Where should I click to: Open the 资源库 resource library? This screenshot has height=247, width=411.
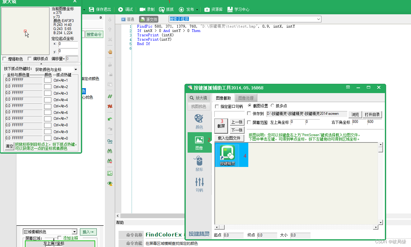point(213,9)
